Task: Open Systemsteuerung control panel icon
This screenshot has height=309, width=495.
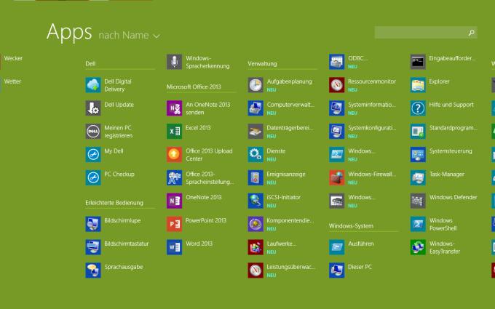Action: 418,154
